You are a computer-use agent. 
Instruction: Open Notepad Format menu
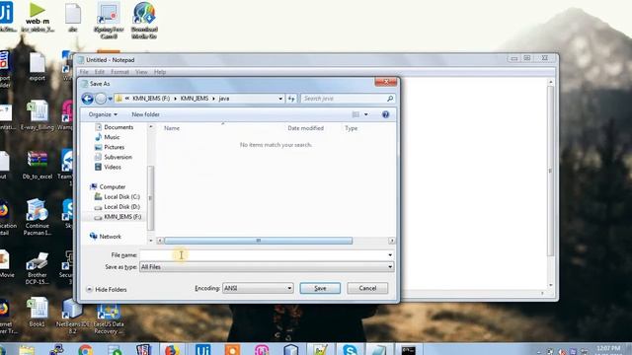point(119,72)
